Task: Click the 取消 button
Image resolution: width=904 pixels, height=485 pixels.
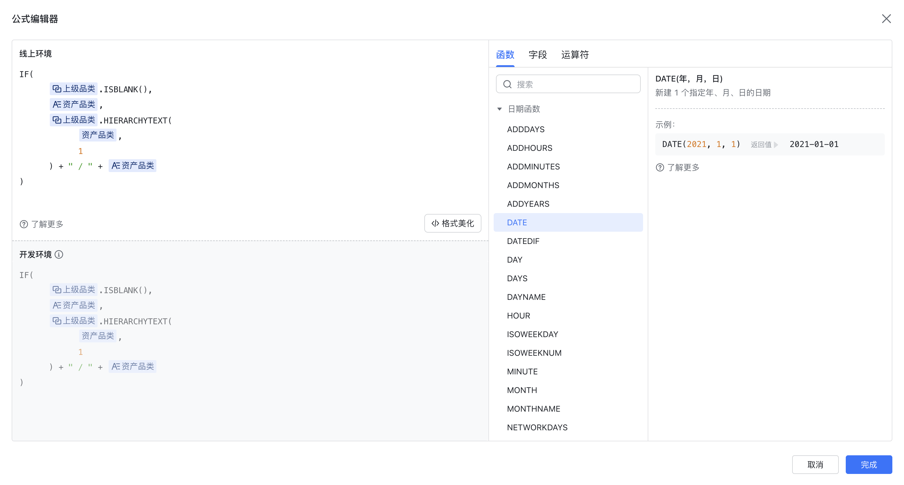Action: 815,465
